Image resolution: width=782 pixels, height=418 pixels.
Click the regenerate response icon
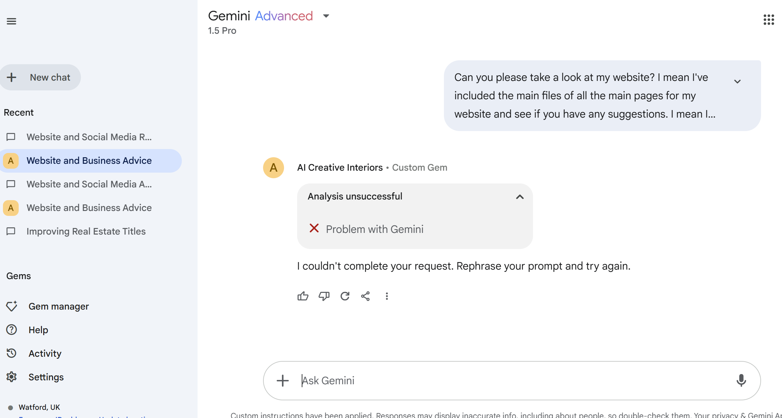[x=345, y=296]
